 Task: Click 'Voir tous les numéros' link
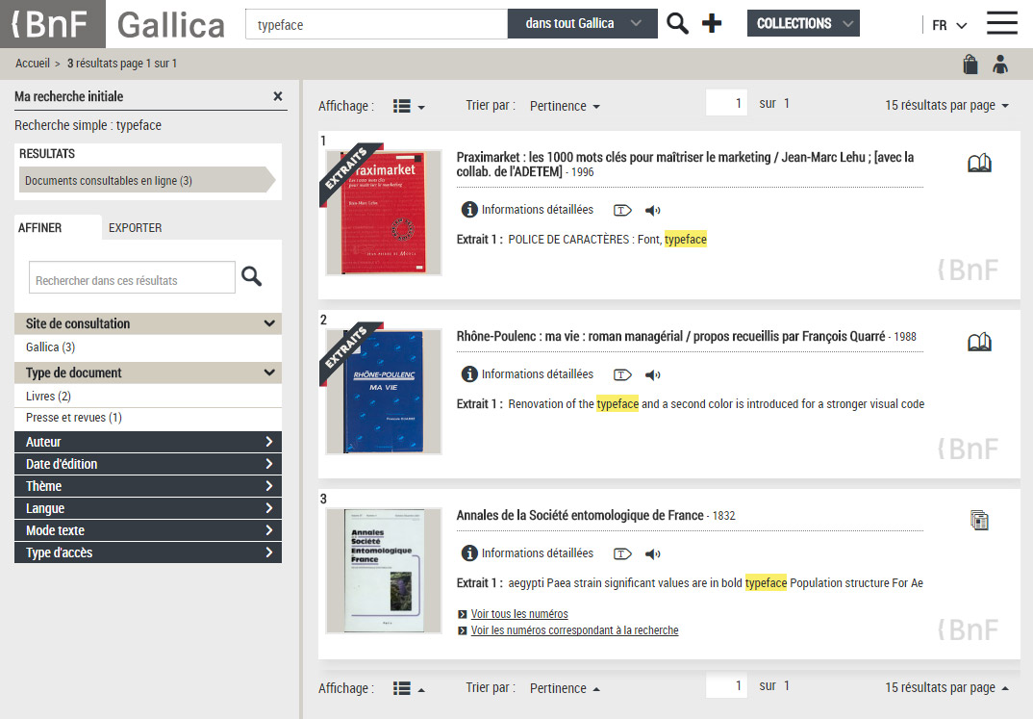pyautogui.click(x=519, y=613)
